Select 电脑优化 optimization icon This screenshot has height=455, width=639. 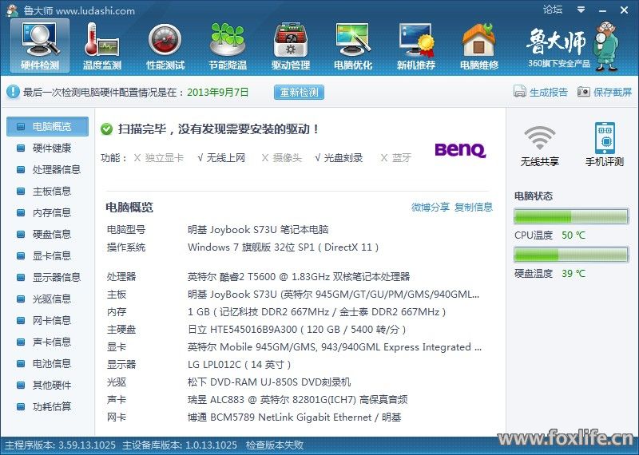tap(353, 45)
